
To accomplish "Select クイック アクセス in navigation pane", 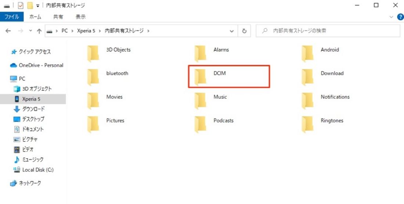I will 35,52.
